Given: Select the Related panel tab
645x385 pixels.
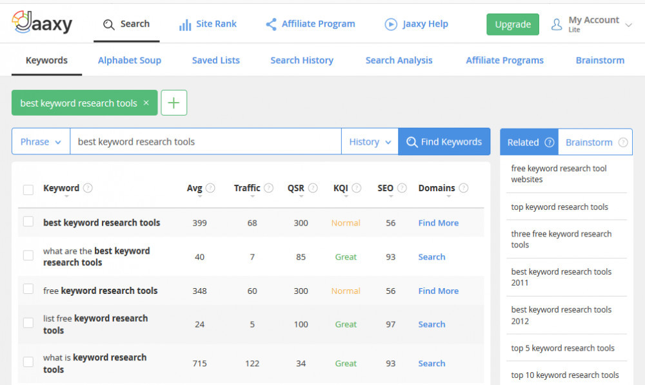Looking at the screenshot, I should [529, 143].
